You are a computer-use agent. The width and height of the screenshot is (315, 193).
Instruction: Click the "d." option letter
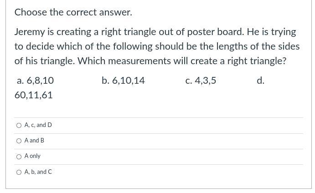click(x=260, y=81)
